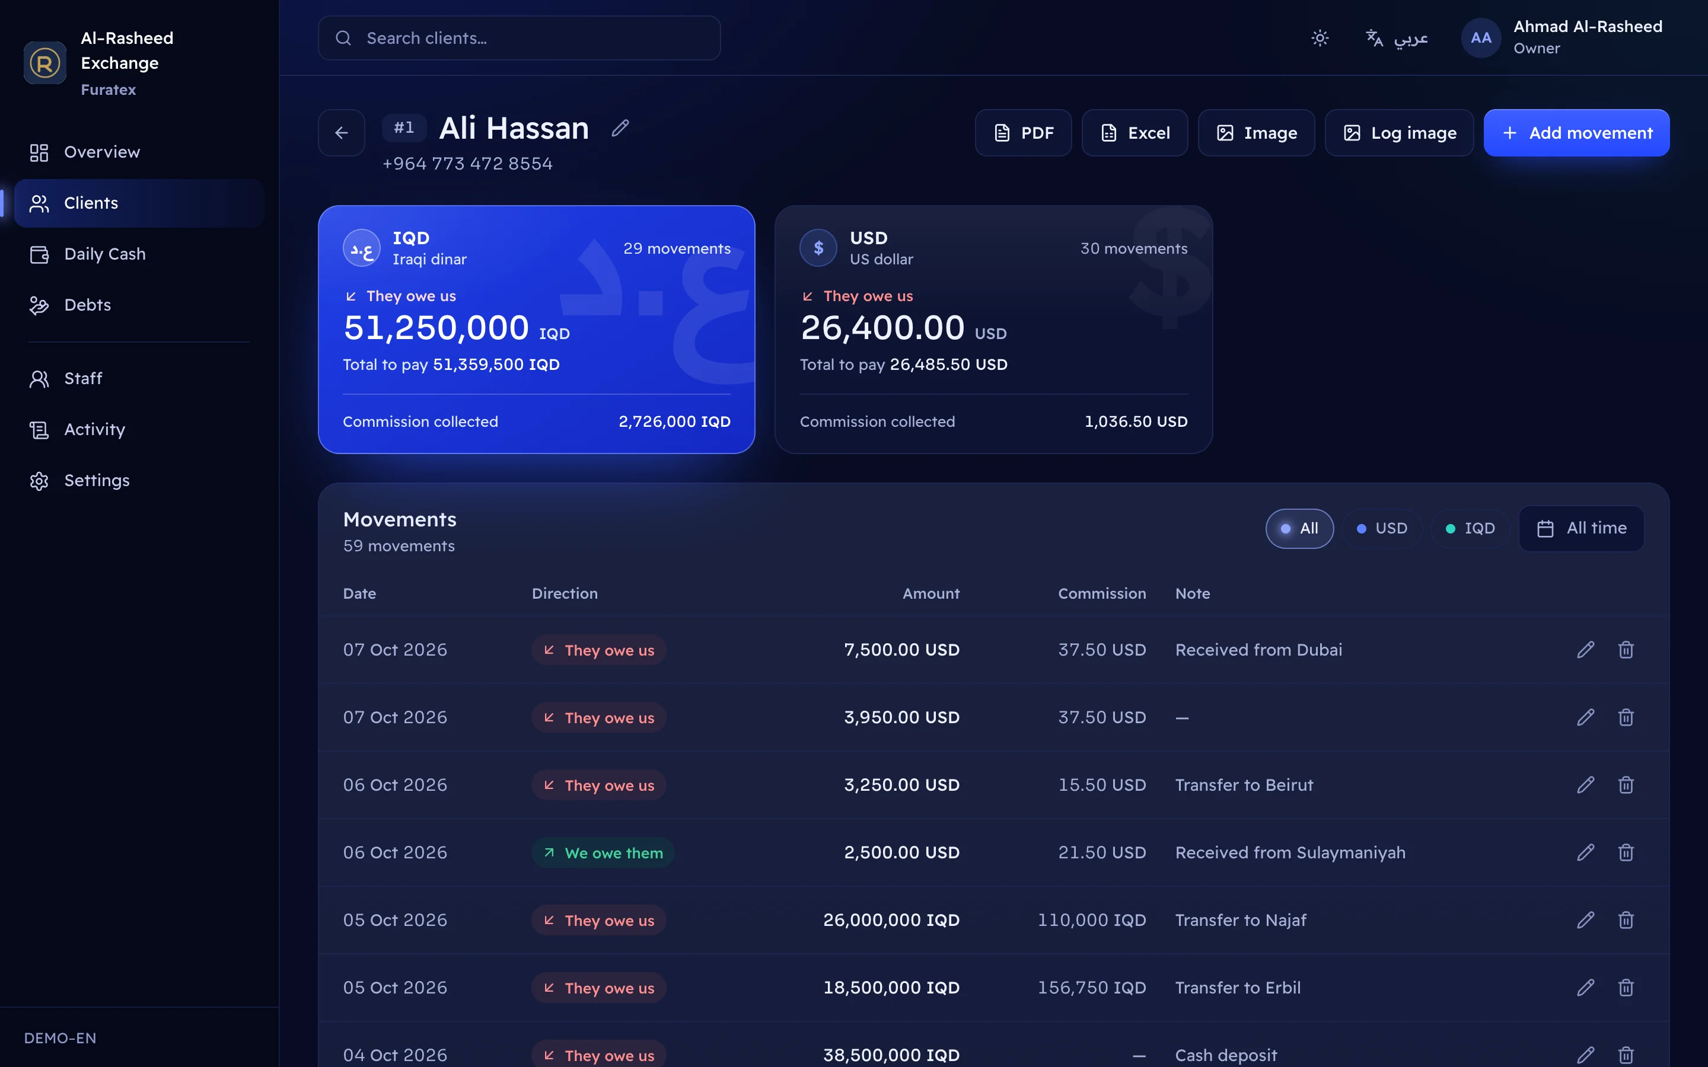This screenshot has height=1067, width=1708.
Task: Click the Amount column header
Action: click(x=931, y=594)
